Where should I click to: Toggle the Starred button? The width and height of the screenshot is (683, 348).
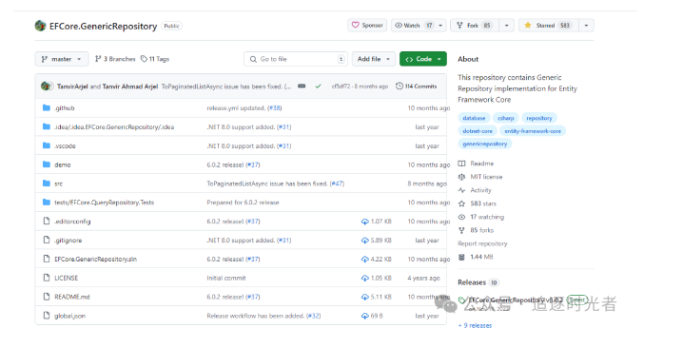549,26
